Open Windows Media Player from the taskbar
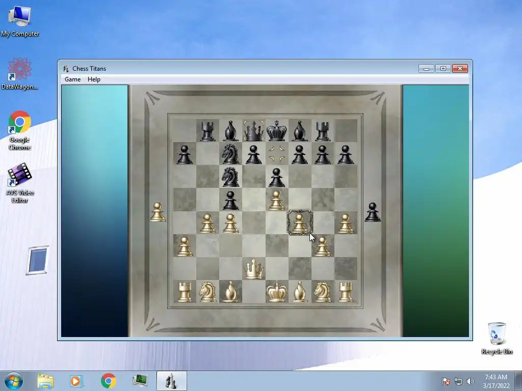Viewport: 522px width, 391px height. 76,381
